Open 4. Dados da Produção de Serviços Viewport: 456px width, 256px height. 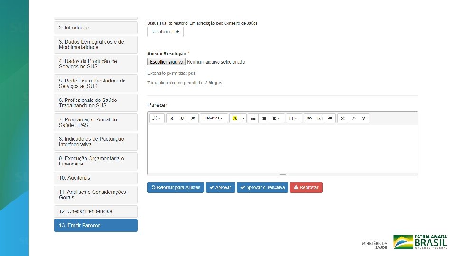tap(95, 64)
